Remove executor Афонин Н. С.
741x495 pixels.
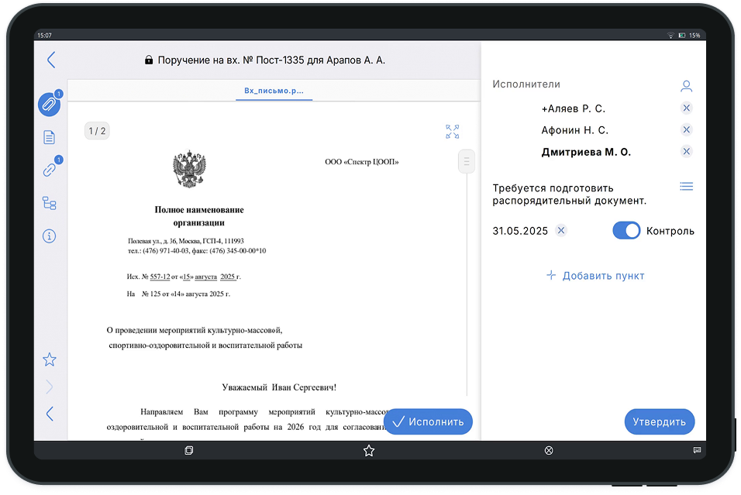pos(686,130)
